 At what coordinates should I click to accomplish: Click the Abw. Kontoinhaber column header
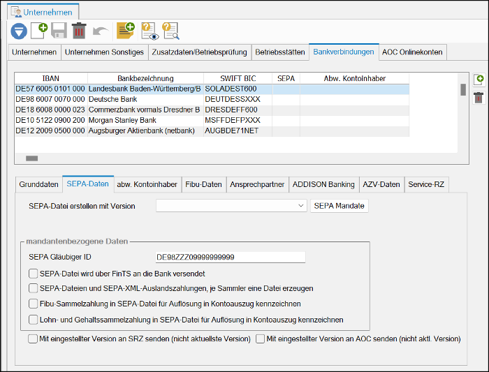[355, 78]
